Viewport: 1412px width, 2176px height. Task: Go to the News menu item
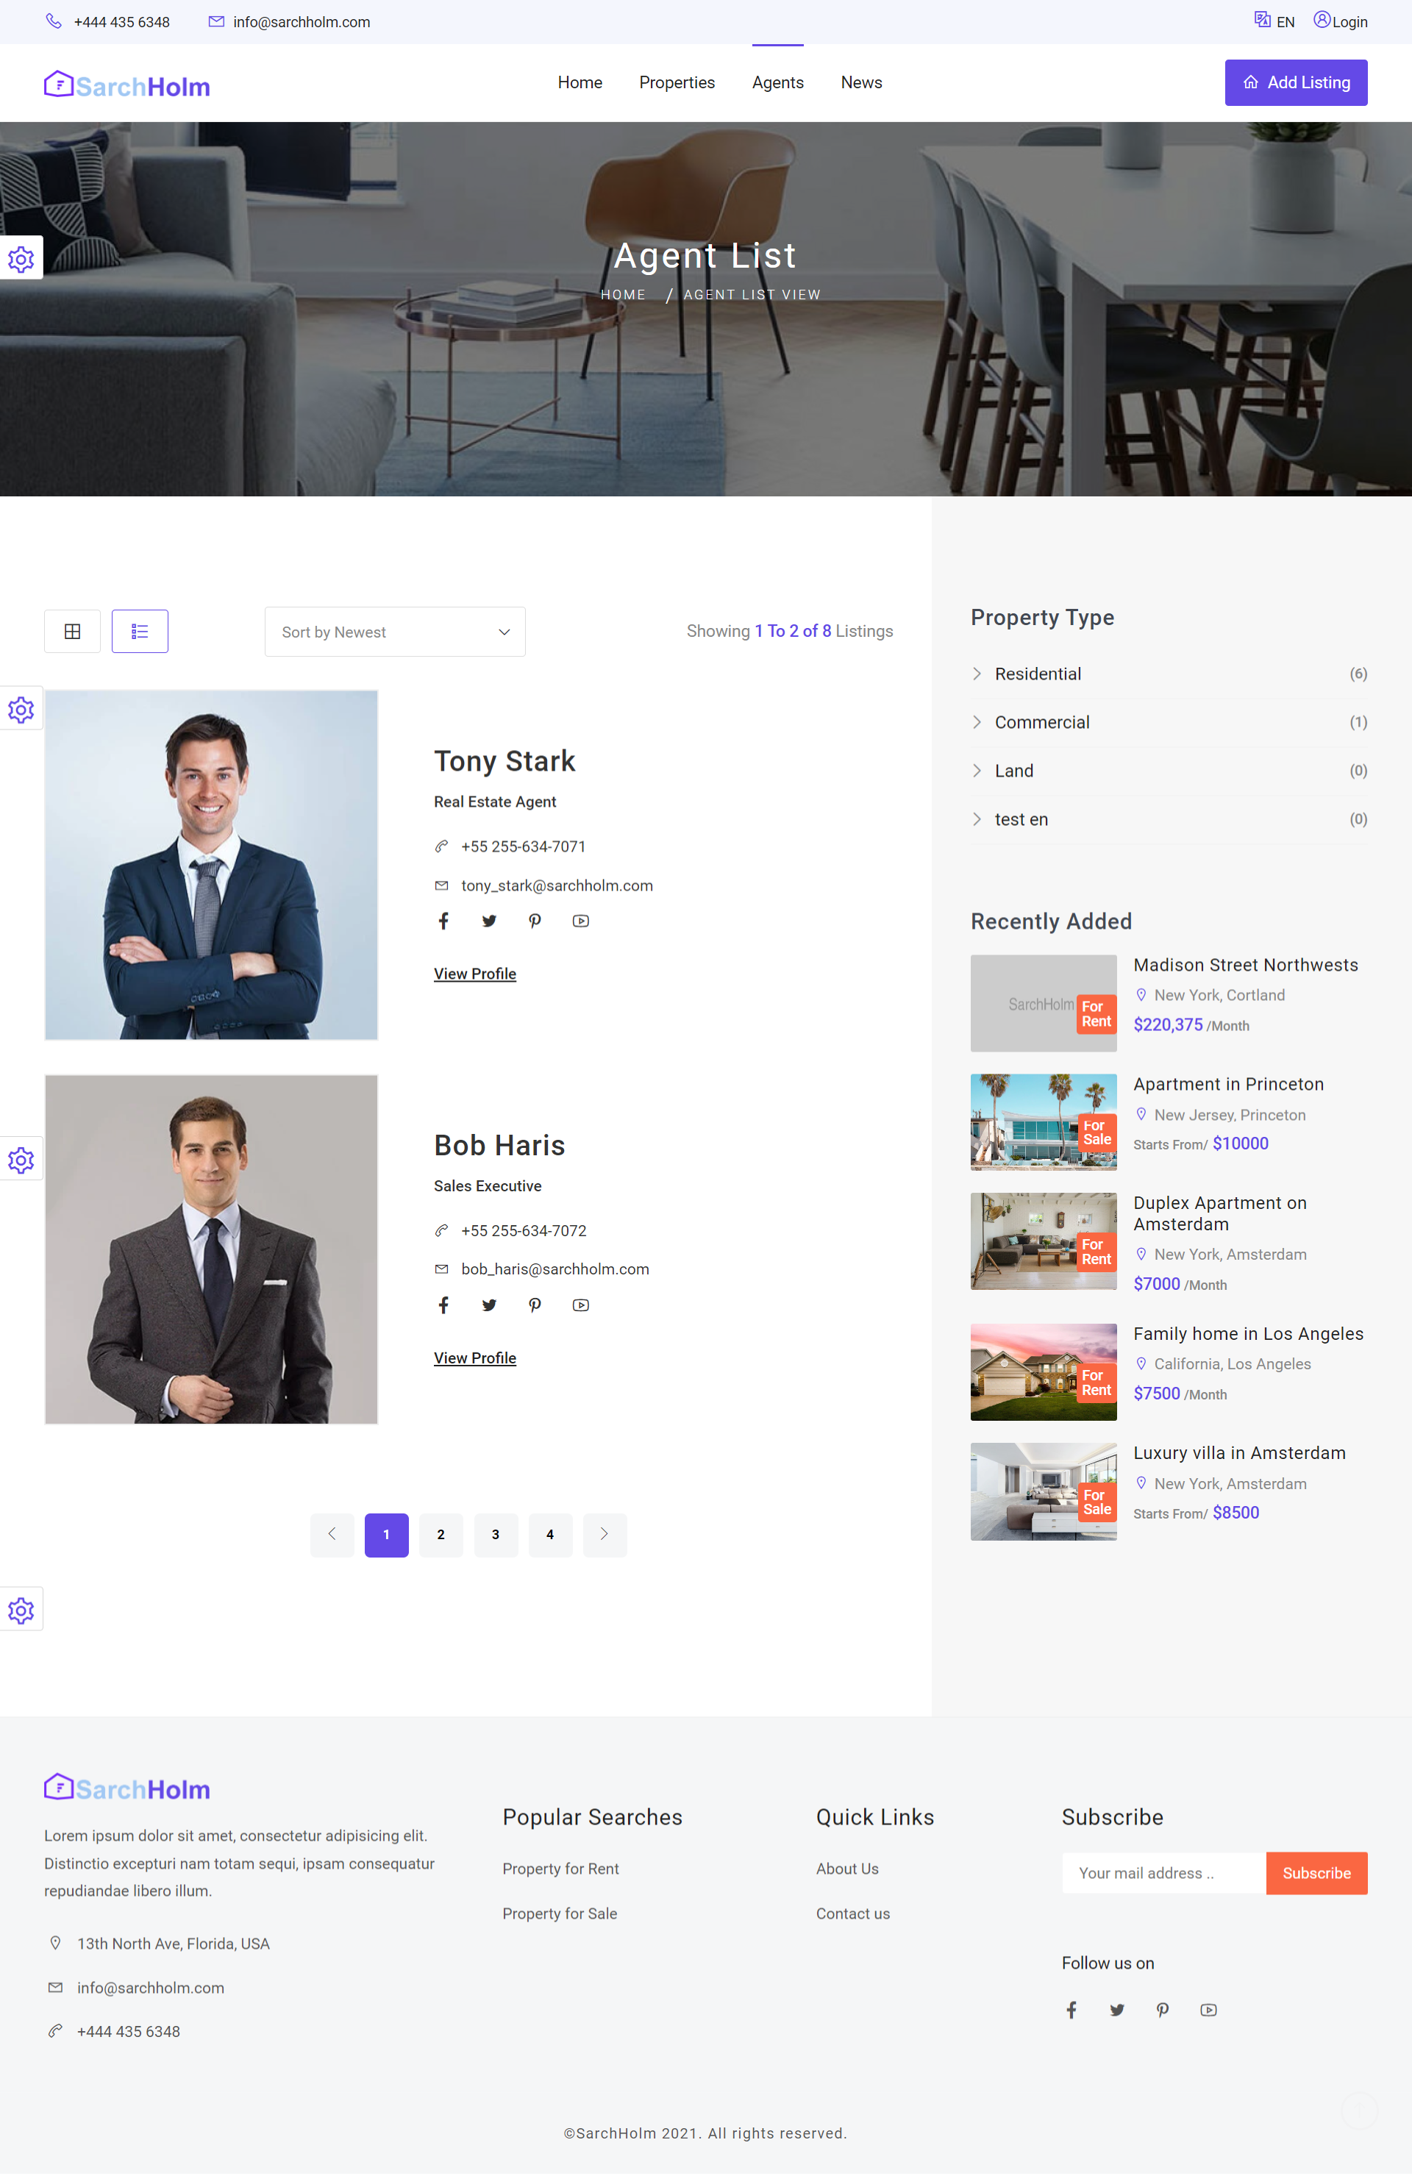860,82
